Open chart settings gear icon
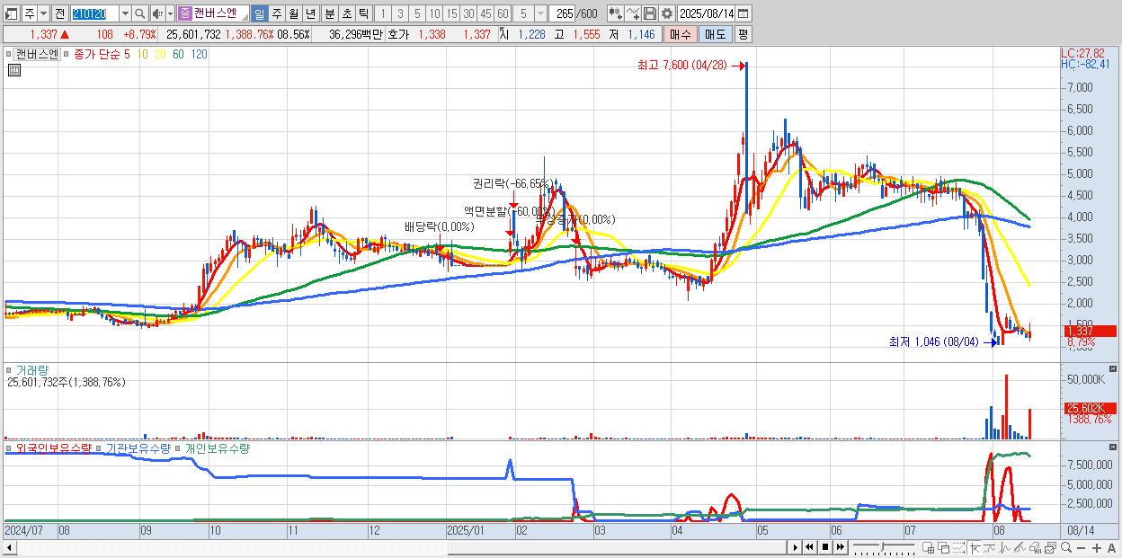Viewport: 1122px width, 558px height. (667, 13)
